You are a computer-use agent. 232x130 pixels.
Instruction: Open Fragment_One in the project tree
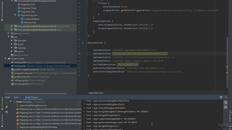pyautogui.click(x=28, y=4)
